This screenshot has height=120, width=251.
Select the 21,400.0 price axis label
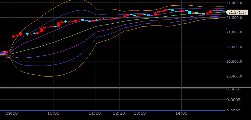pyautogui.click(x=234, y=3)
